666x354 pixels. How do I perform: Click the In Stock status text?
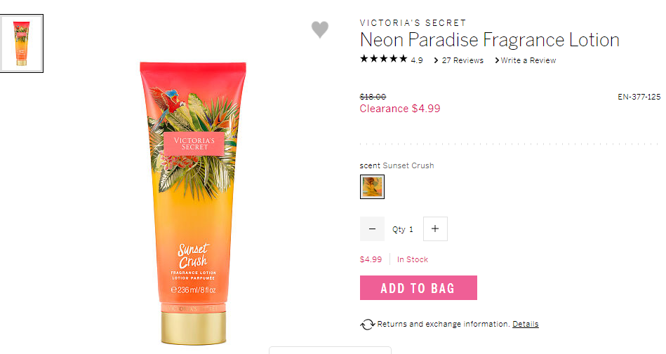tap(413, 259)
